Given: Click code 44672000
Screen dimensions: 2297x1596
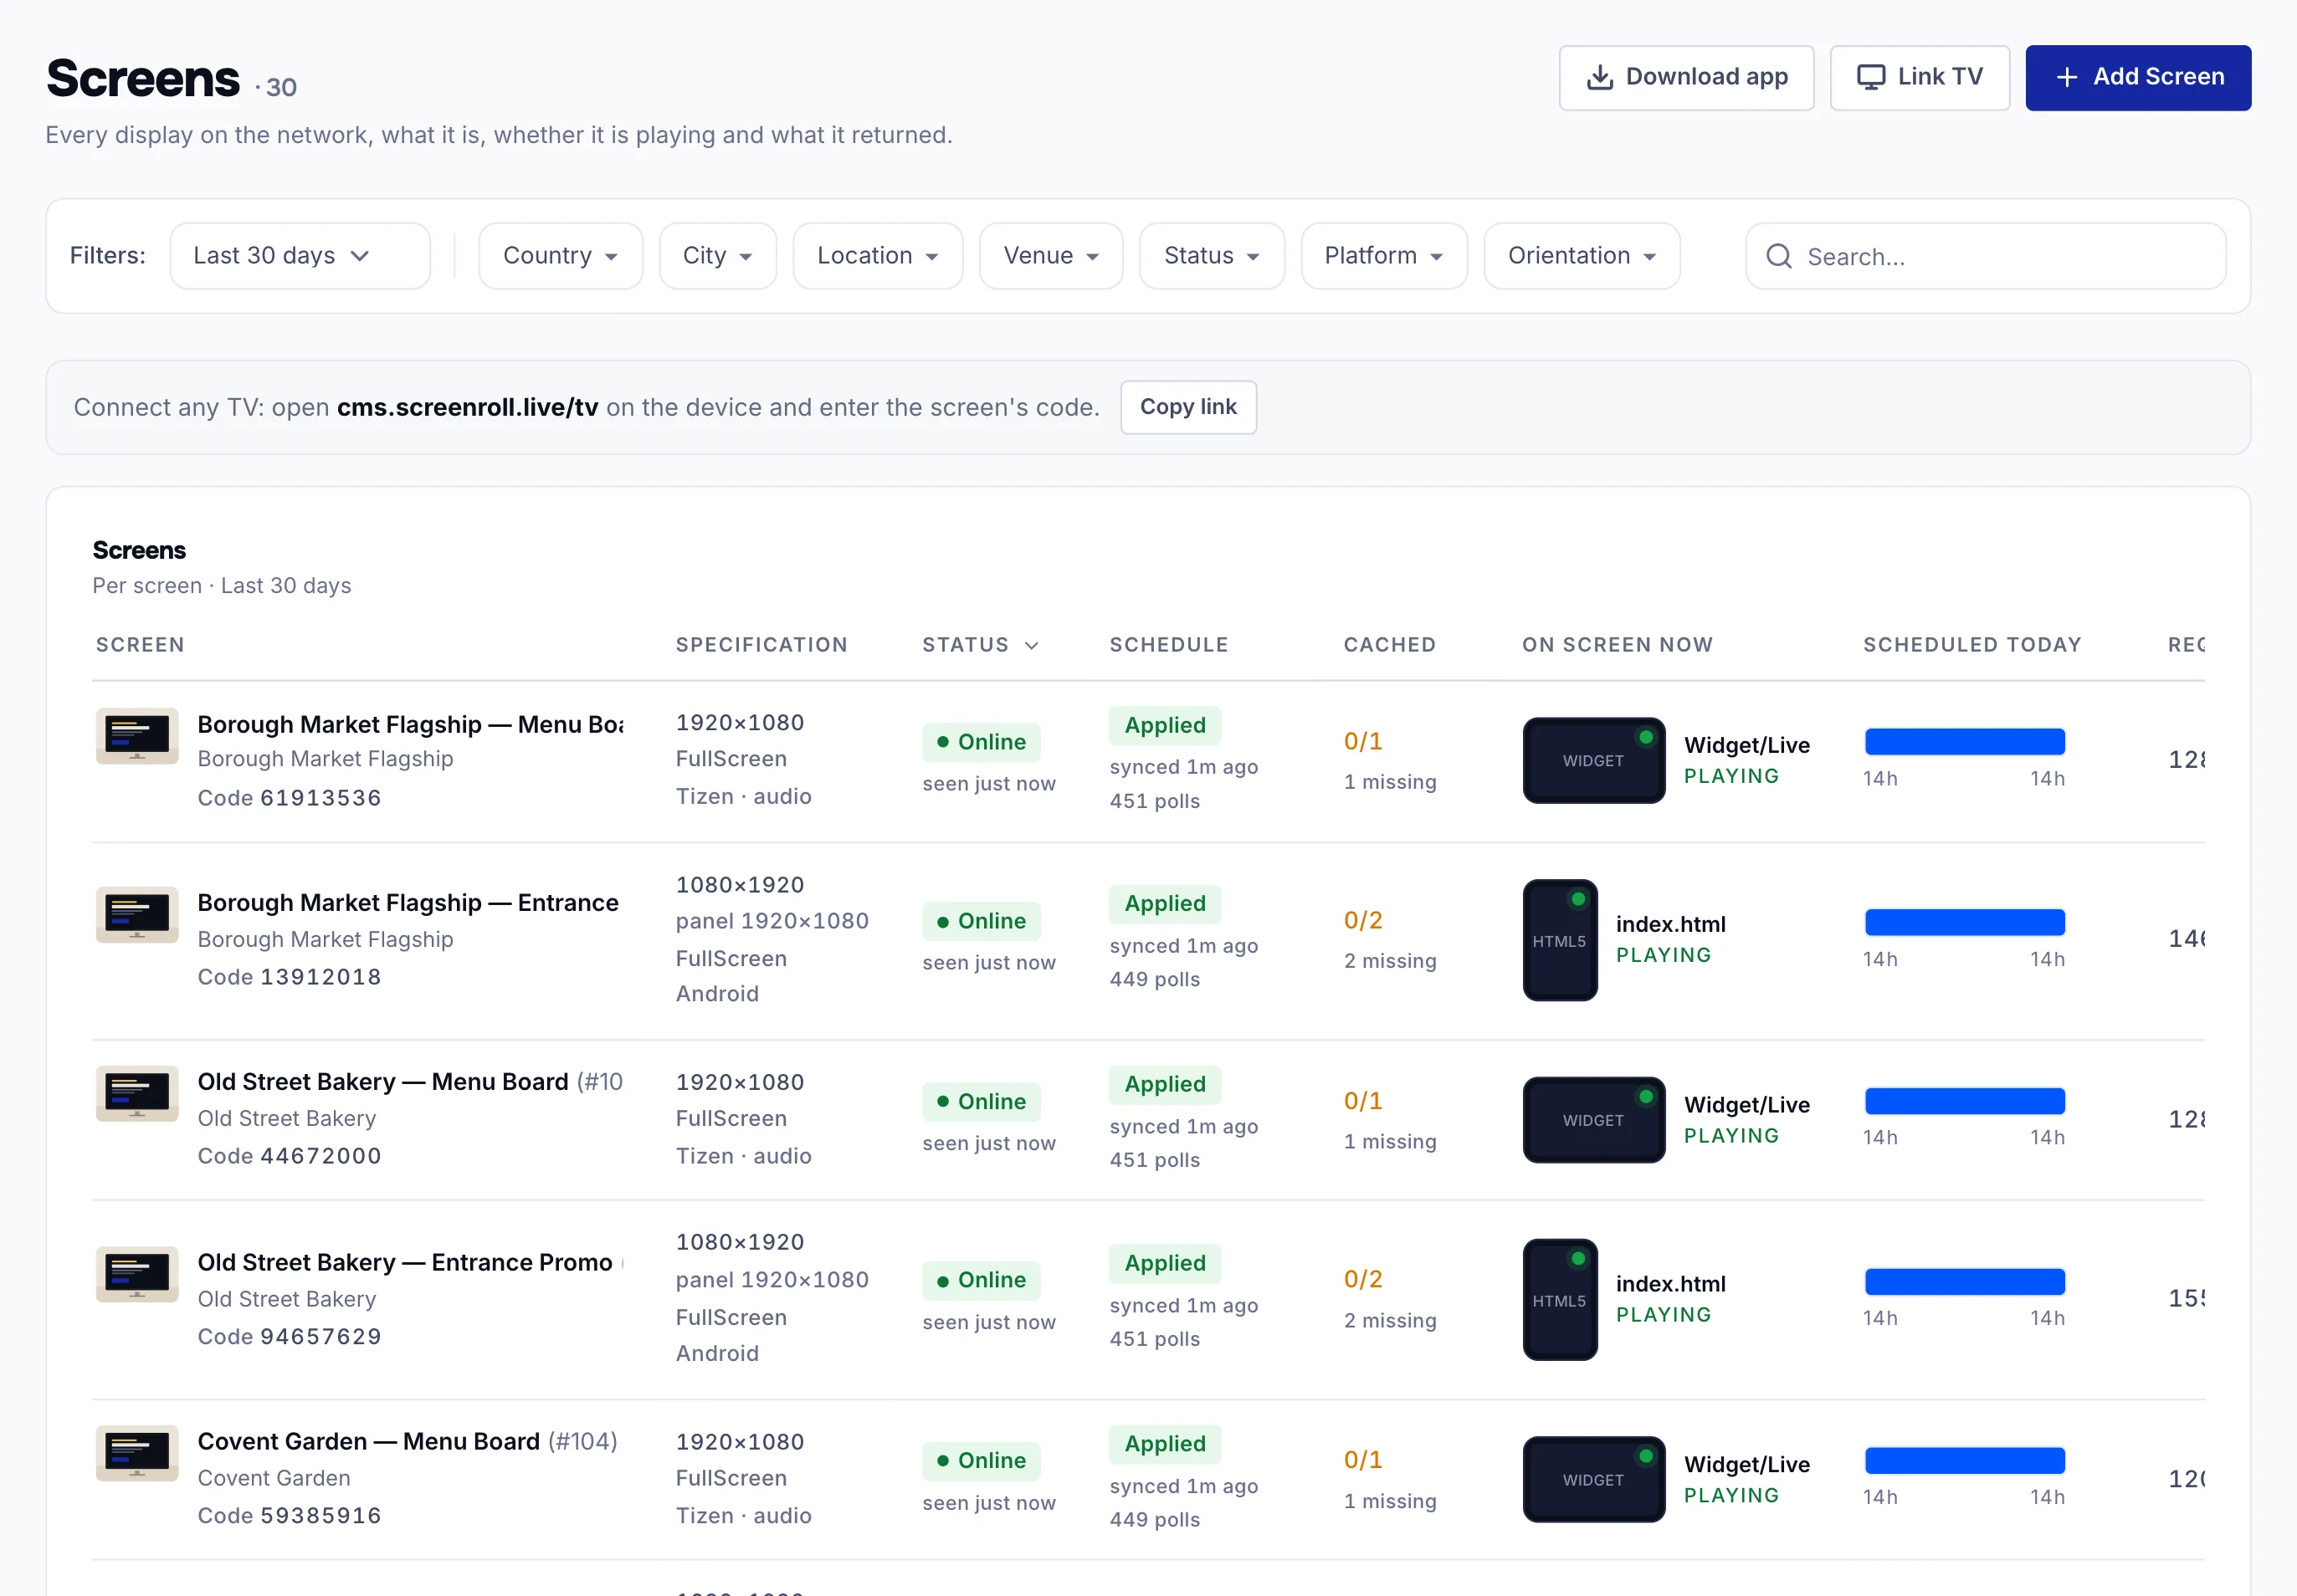Looking at the screenshot, I should coord(320,1156).
